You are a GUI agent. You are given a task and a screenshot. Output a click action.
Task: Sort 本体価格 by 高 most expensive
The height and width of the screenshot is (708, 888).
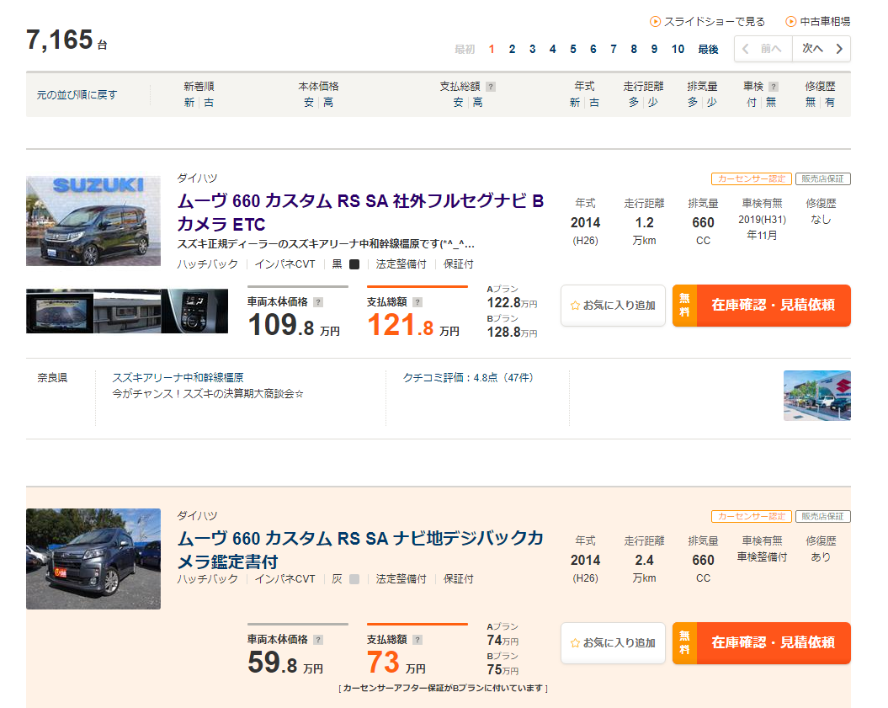[x=328, y=103]
